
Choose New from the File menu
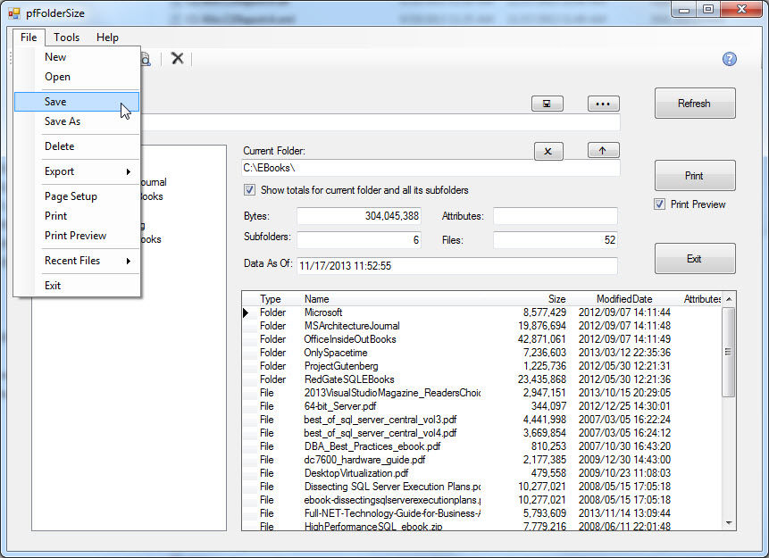click(77, 57)
